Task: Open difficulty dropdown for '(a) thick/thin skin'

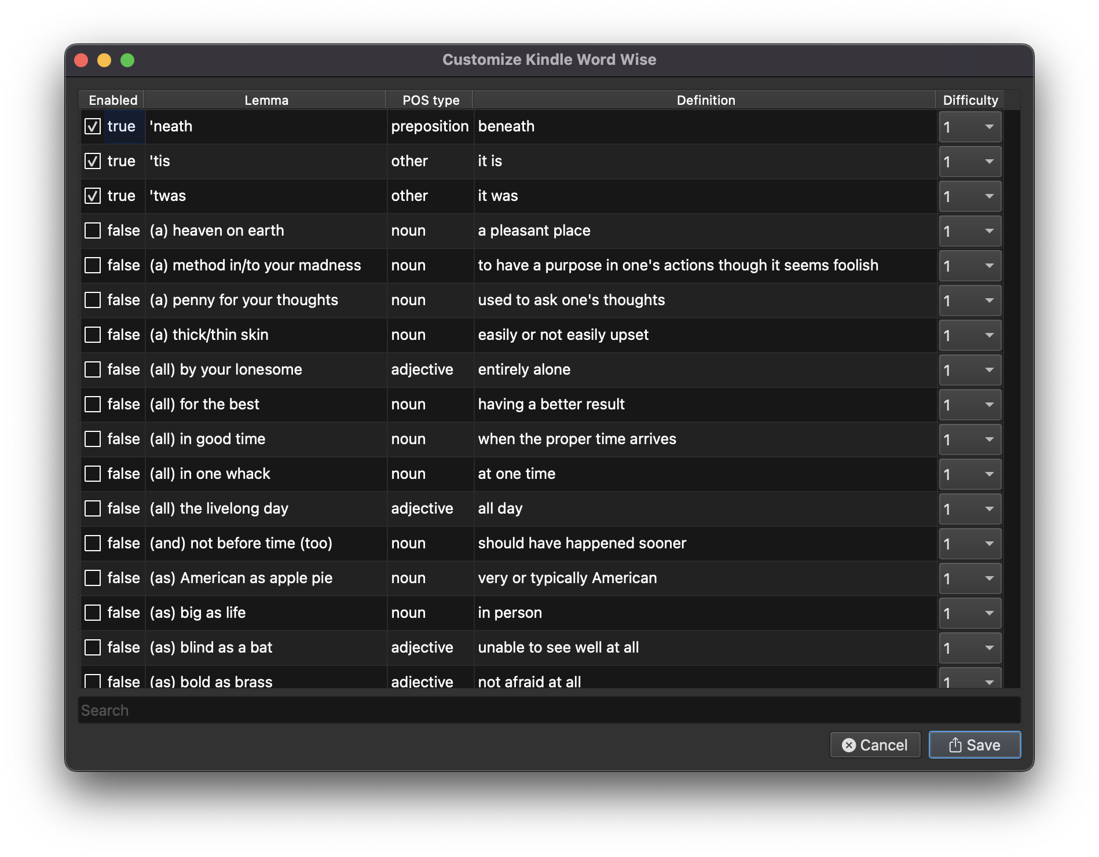Action: 970,335
